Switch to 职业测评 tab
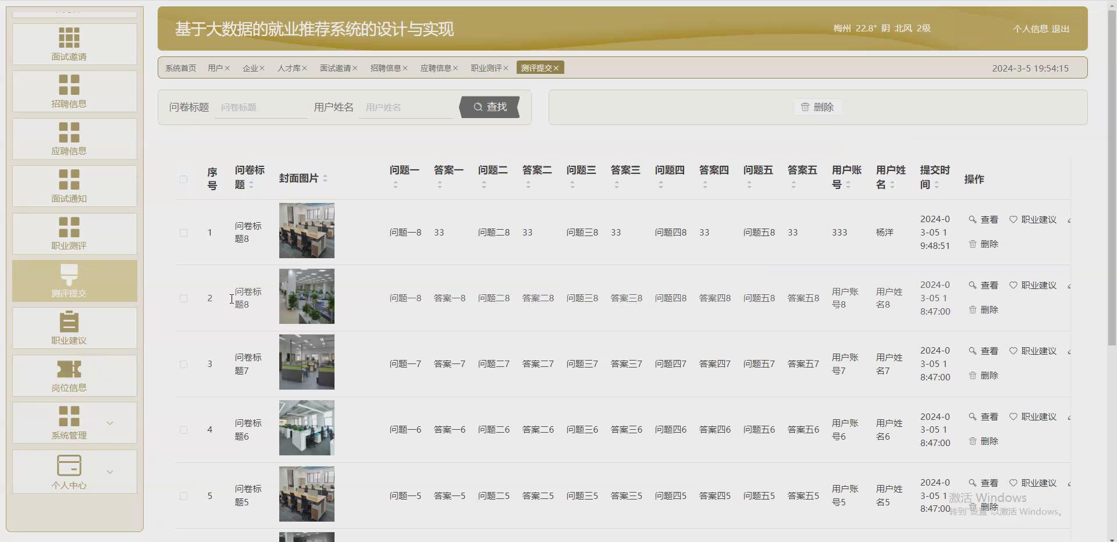Image resolution: width=1117 pixels, height=542 pixels. [x=486, y=68]
